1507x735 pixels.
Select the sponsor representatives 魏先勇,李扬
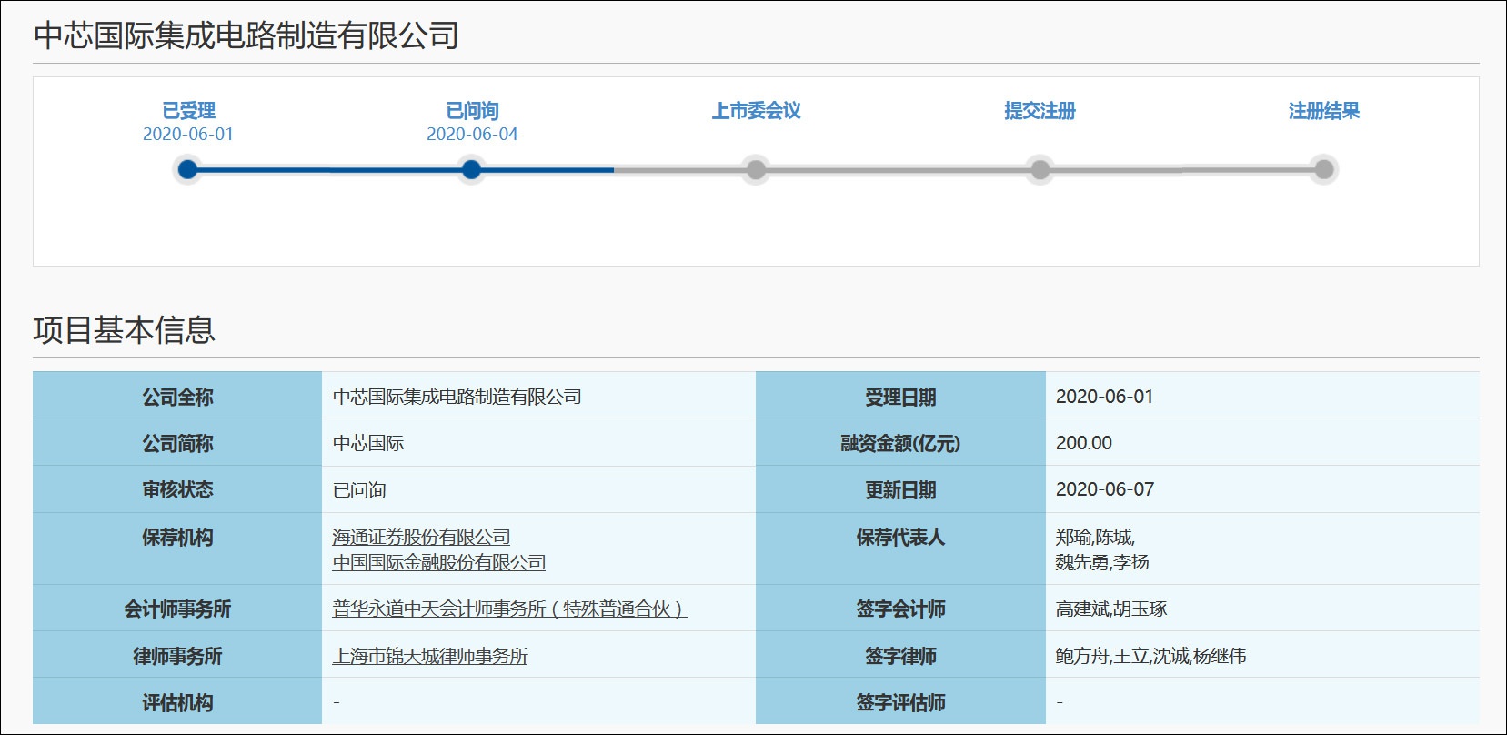[1102, 563]
